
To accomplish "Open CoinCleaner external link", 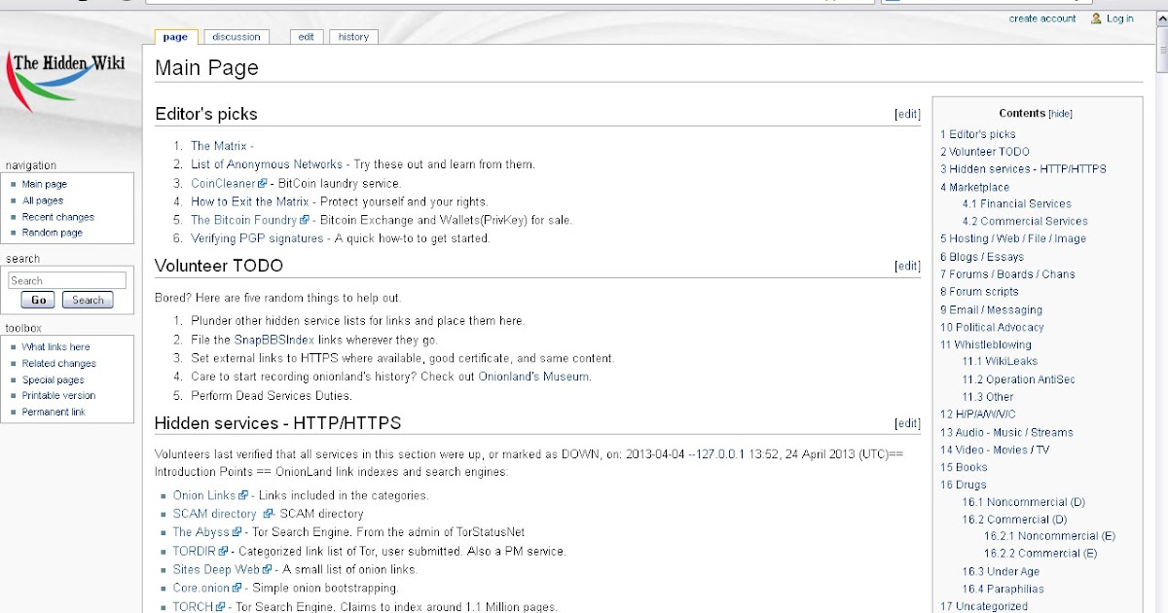I will click(224, 183).
